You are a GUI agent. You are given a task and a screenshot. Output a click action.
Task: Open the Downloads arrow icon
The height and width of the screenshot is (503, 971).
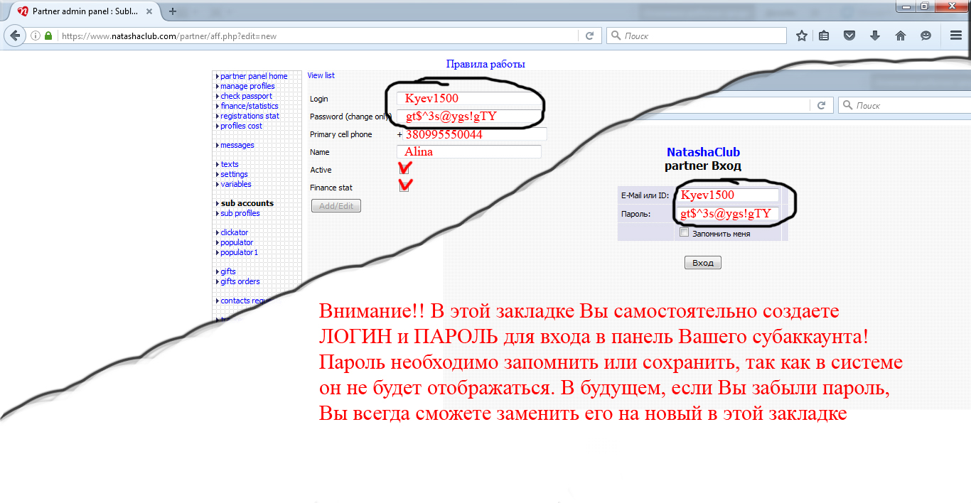875,36
